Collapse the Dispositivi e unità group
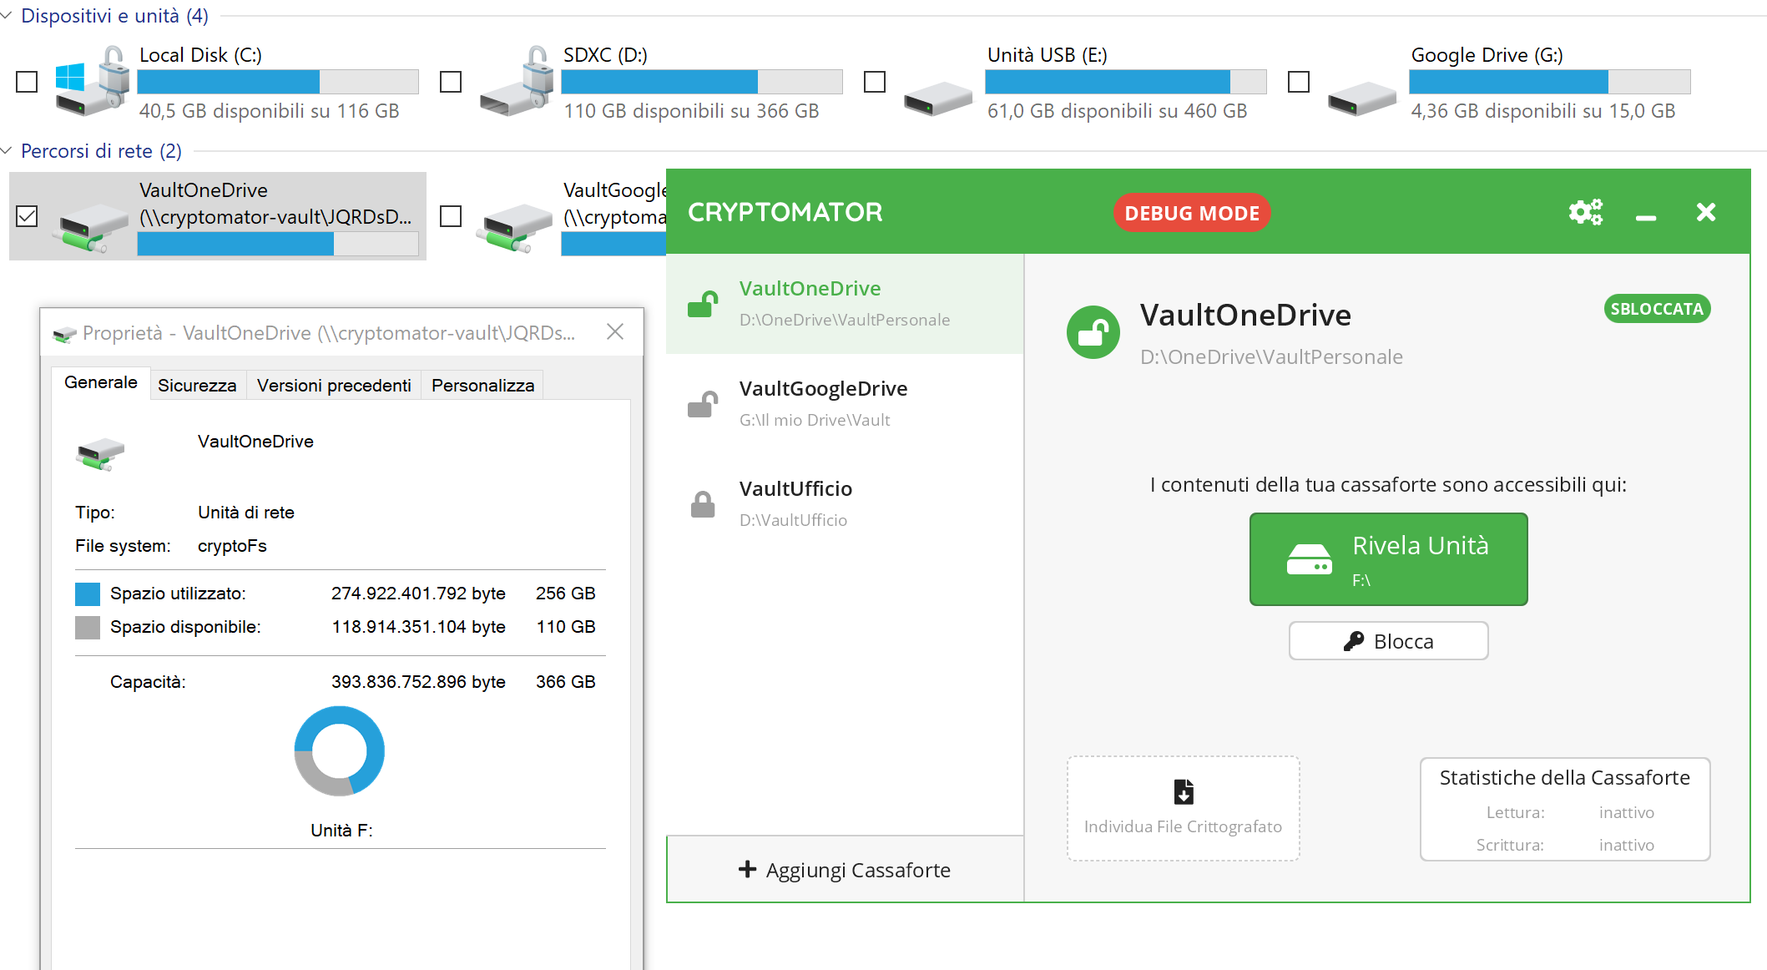This screenshot has height=970, width=1767. click(7, 16)
